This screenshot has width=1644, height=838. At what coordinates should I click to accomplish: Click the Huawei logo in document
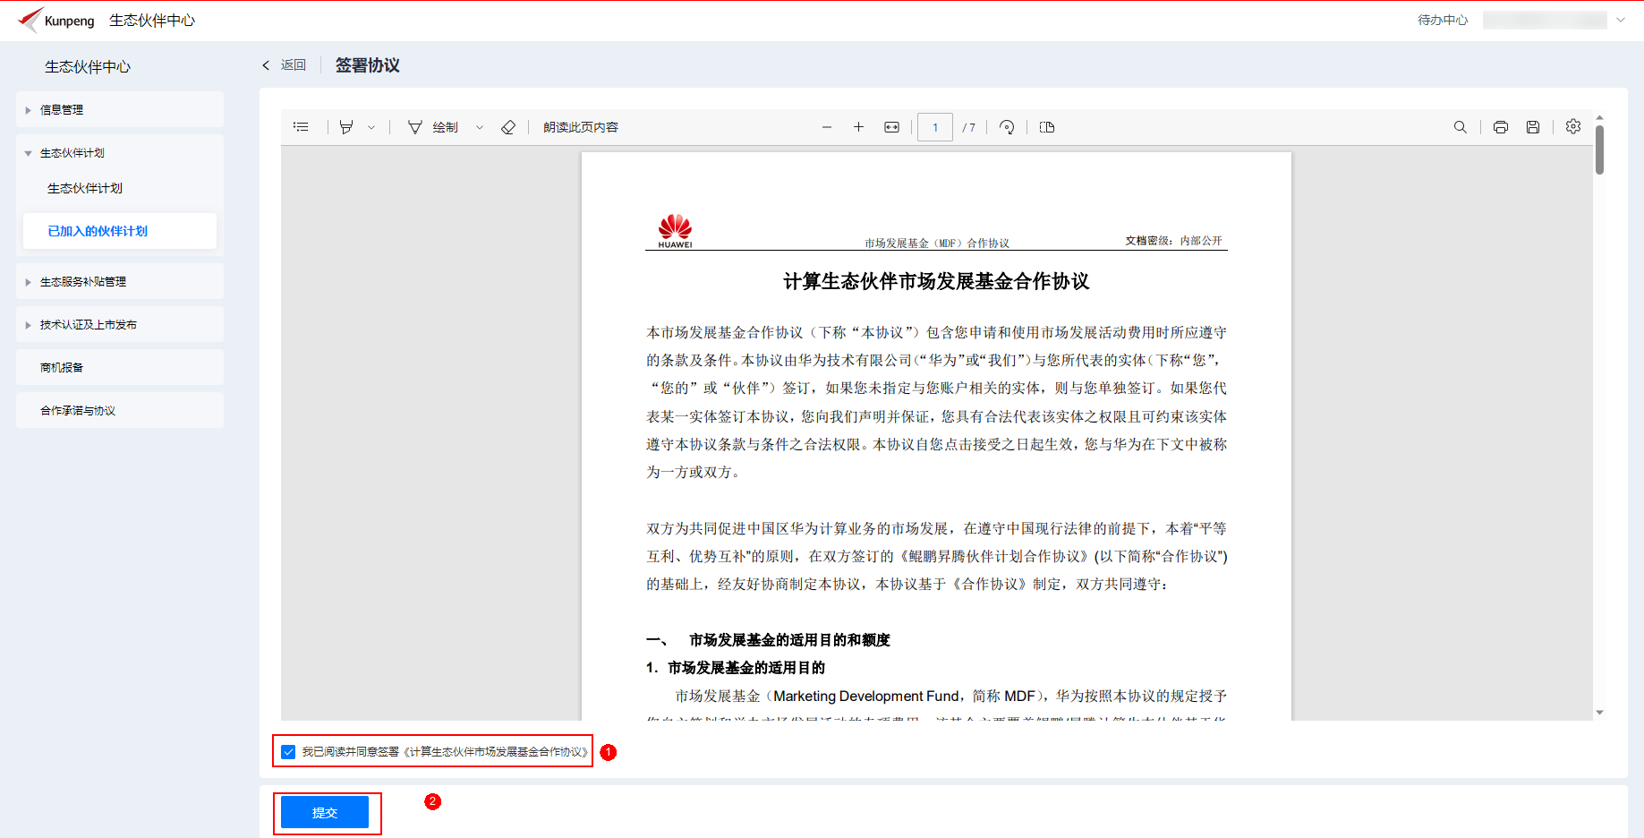click(675, 231)
